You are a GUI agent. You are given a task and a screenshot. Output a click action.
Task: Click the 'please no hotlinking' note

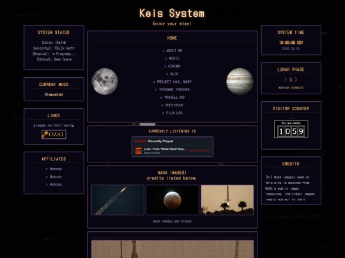54,125
